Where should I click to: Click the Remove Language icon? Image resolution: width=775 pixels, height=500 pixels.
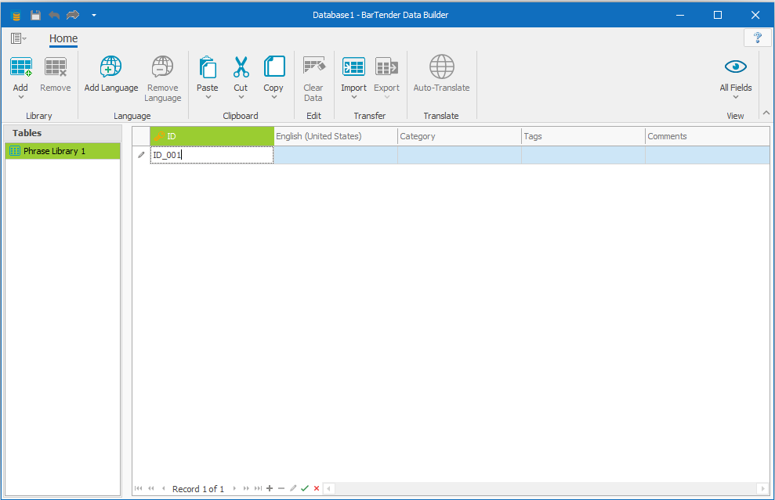pyautogui.click(x=162, y=67)
